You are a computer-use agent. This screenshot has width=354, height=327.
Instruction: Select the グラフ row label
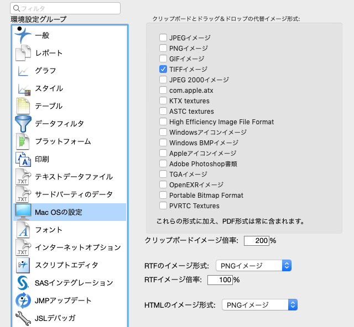coord(45,71)
